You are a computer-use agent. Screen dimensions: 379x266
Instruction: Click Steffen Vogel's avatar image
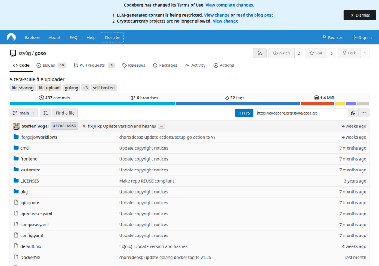tap(16, 126)
